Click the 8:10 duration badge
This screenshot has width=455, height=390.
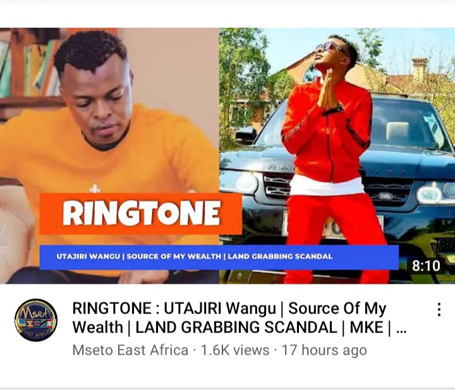[x=426, y=266]
